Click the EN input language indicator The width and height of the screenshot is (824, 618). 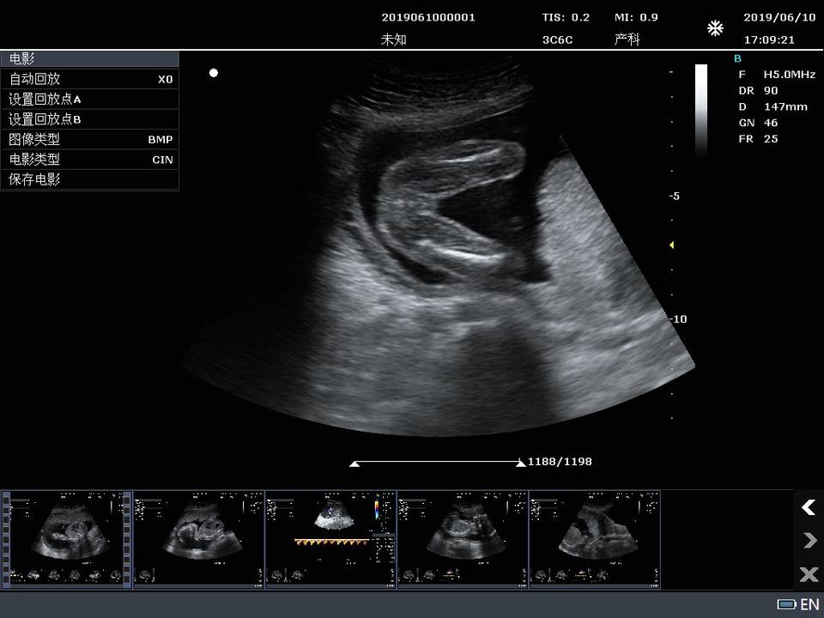point(809,604)
